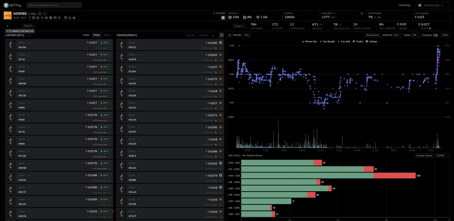Open the GOOFIES Twitter icon link
Viewport: 454px width, 221px height.
coord(74,18)
